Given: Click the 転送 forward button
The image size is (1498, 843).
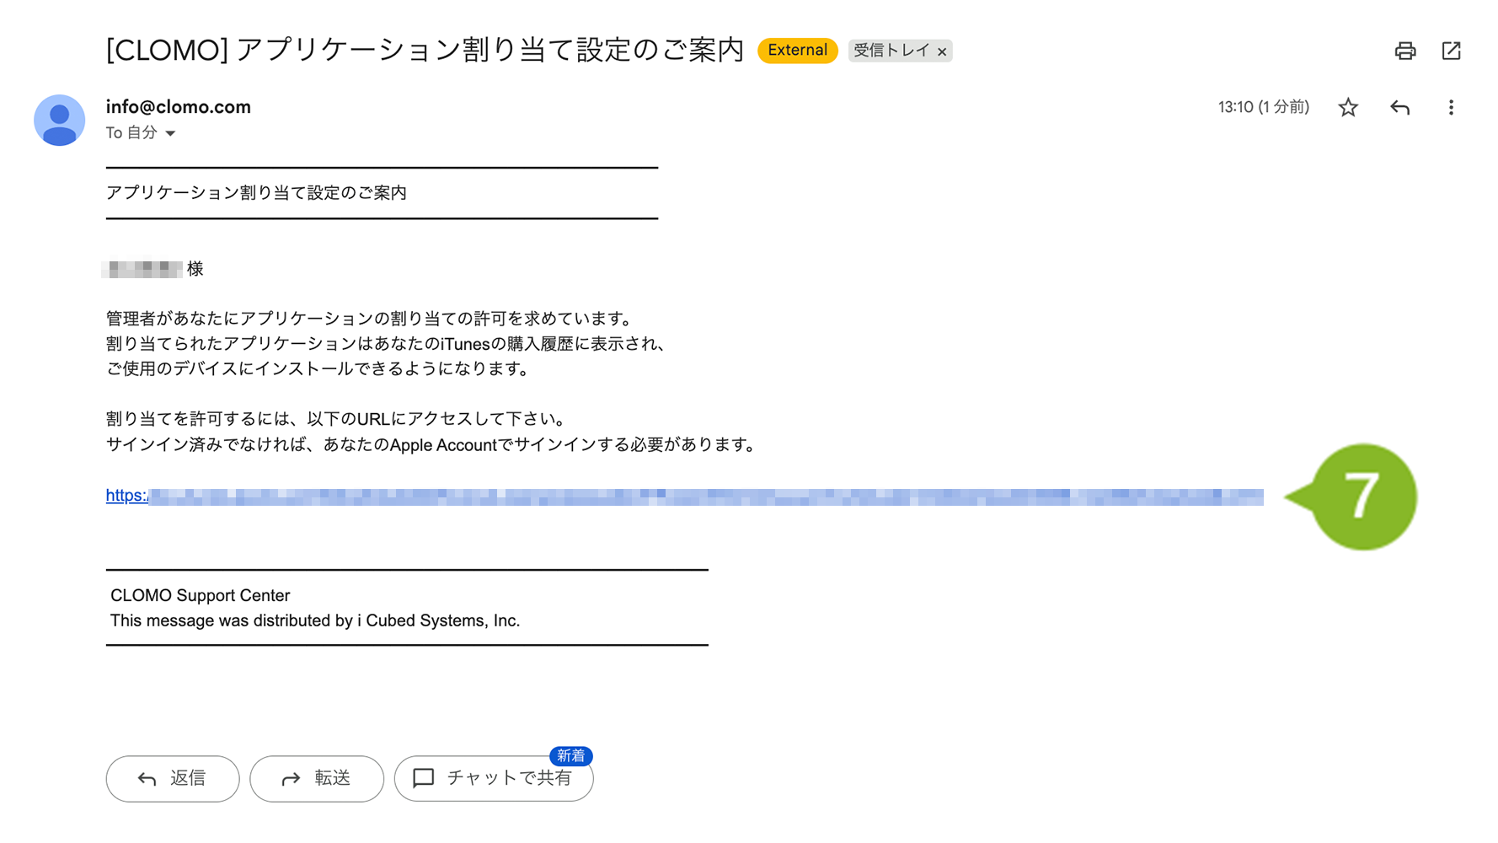Looking at the screenshot, I should click(x=317, y=778).
